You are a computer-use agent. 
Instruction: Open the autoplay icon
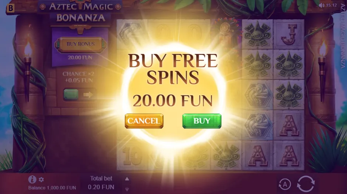285,184
